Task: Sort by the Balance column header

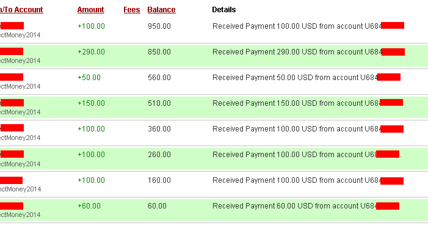Action: [161, 10]
